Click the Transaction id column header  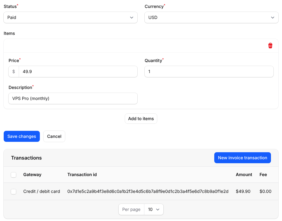[x=82, y=175]
